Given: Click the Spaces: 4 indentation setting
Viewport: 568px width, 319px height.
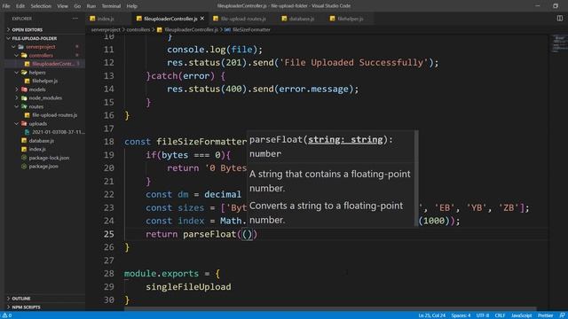Looking at the screenshot, I should [461, 315].
